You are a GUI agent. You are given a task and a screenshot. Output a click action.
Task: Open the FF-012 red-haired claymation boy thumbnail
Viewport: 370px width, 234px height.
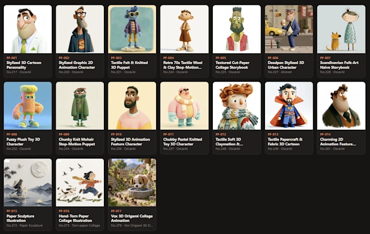pyautogui.click(x=237, y=106)
